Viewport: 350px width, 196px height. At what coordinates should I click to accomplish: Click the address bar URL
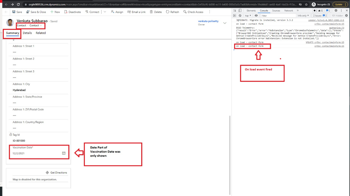click(162, 5)
